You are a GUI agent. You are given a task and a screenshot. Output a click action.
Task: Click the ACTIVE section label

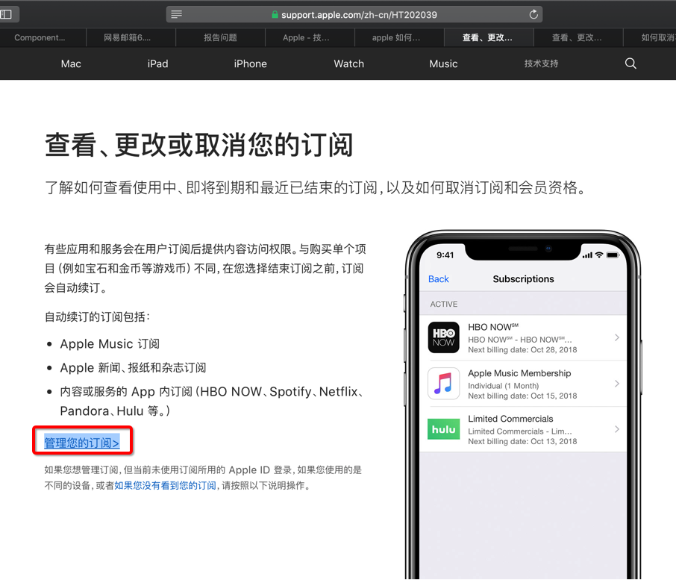[444, 304]
